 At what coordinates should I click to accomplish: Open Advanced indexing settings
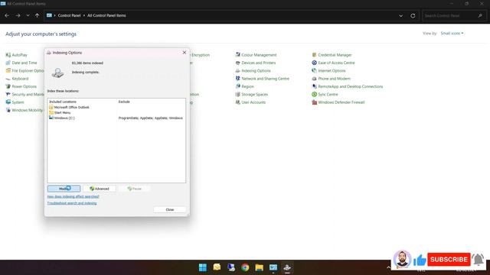coord(100,189)
